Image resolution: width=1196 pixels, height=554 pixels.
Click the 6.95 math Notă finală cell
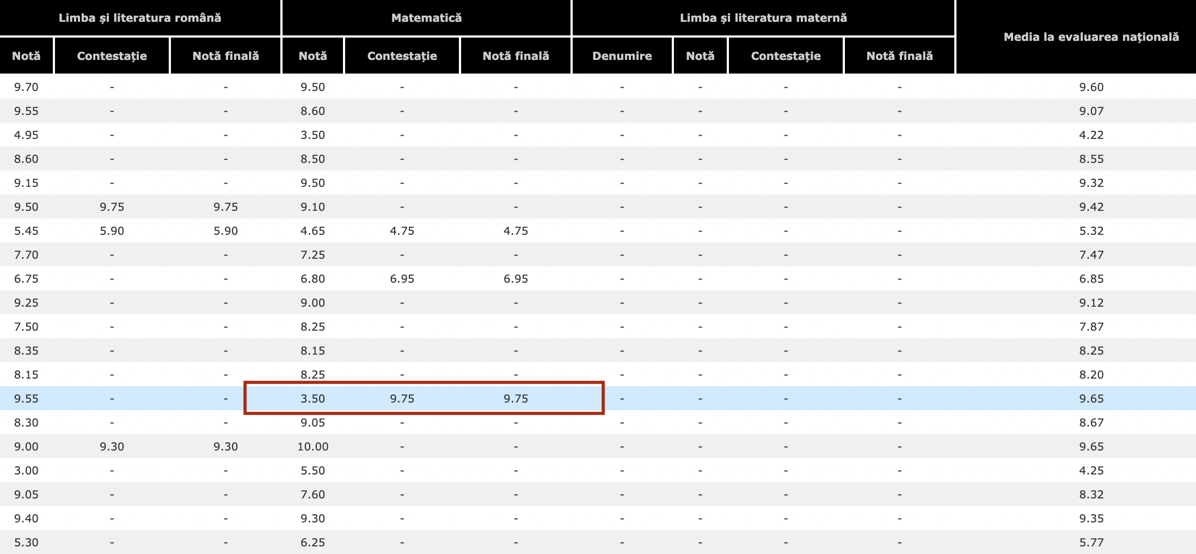click(516, 279)
